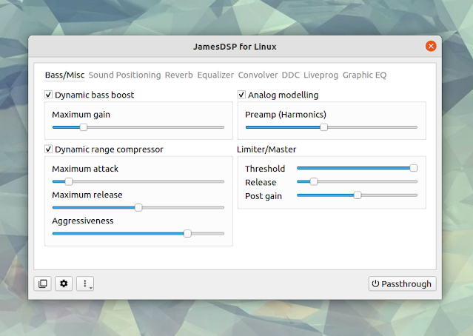Switch to the Liveprog tab

321,75
